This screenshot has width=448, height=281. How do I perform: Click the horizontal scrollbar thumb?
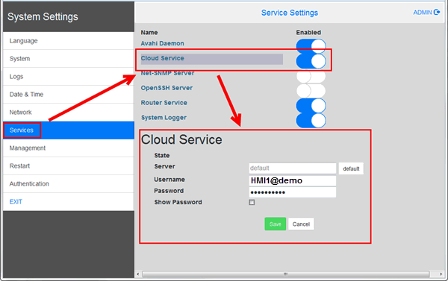[286, 274]
